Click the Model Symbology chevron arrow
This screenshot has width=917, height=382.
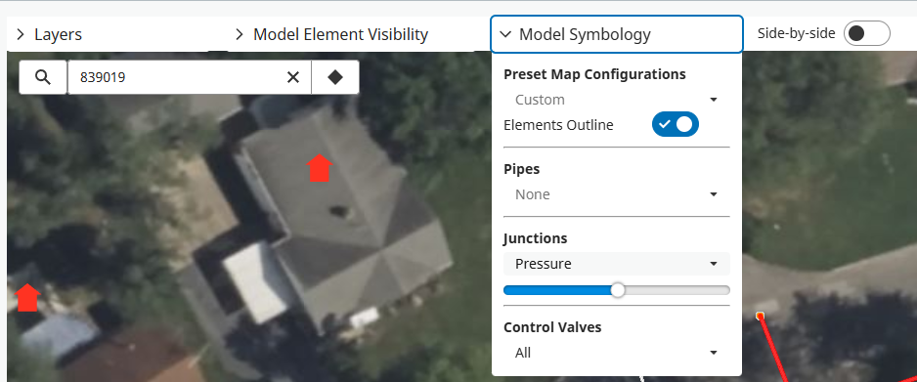coord(505,34)
